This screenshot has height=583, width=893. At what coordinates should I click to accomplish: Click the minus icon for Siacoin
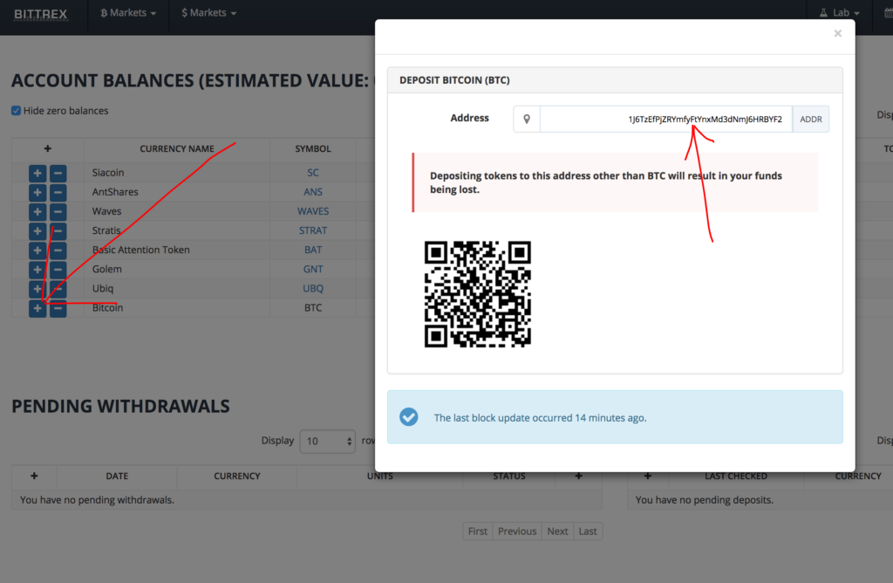pyautogui.click(x=58, y=174)
